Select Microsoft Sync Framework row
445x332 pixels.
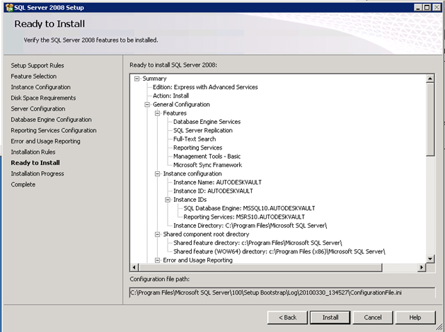[x=207, y=165]
